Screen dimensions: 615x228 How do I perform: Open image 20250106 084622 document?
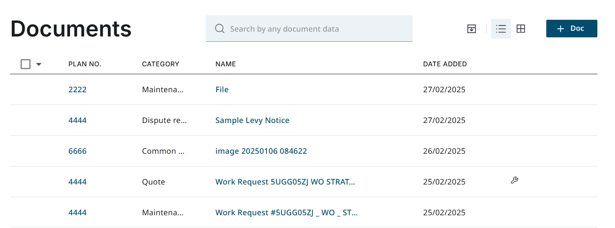click(261, 151)
